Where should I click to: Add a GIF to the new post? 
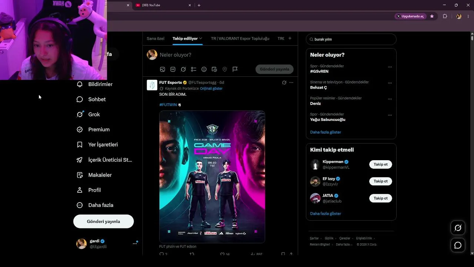point(173,69)
